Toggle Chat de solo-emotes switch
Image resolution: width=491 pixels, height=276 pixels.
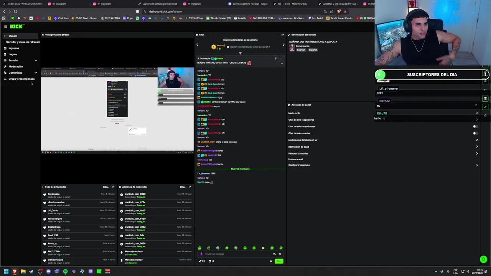pos(475,133)
